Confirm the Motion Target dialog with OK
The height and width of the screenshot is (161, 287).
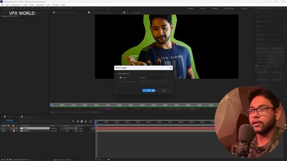(x=148, y=90)
